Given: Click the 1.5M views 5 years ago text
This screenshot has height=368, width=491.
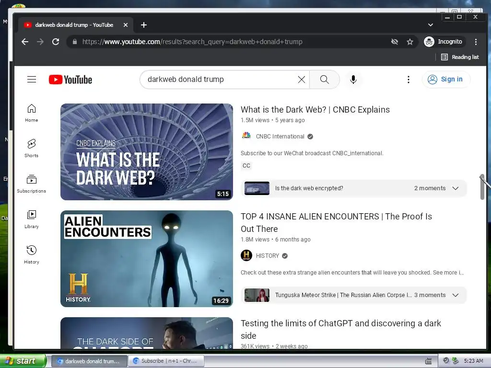Looking at the screenshot, I should (x=272, y=120).
